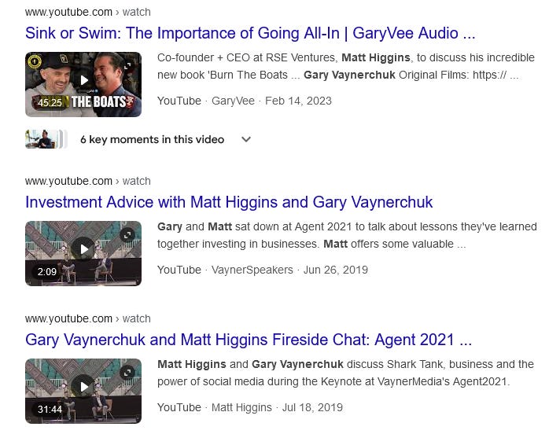Click the '6 key moments in this video' label
Viewport: 560px width, 434px height.
click(152, 139)
